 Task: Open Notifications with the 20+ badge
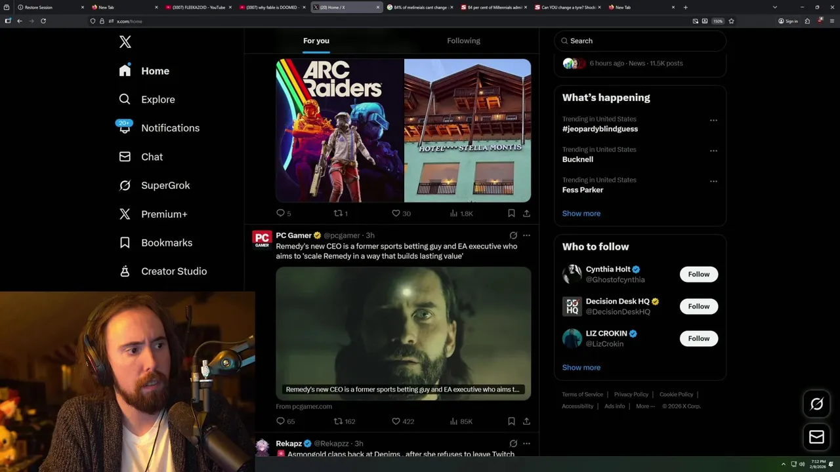tap(158, 128)
